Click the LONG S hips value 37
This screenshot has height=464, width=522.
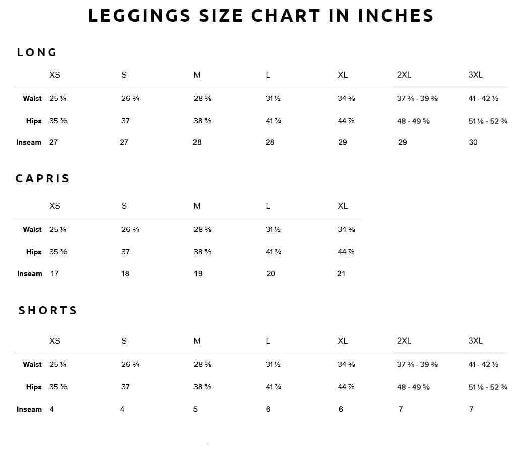[125, 121]
